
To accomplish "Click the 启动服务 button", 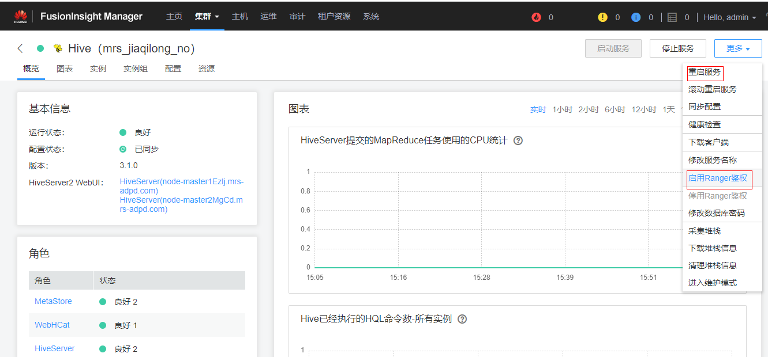I will [x=613, y=48].
